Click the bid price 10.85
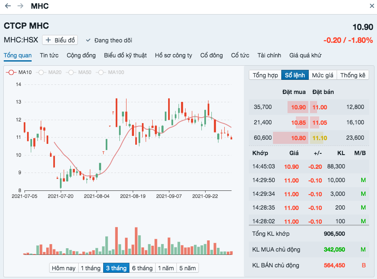377x279 pixels. (x=298, y=123)
